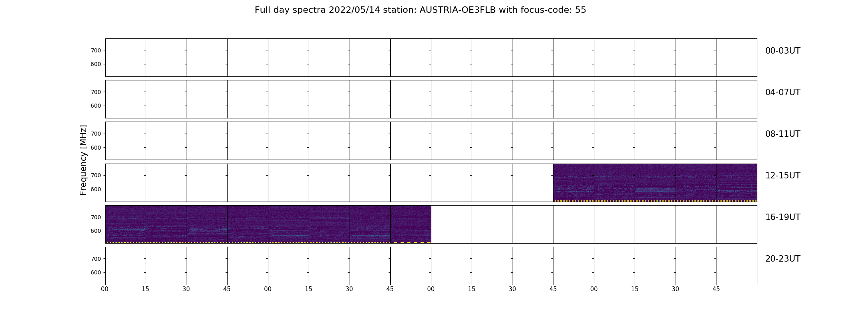Click the 700 tick label of the 12-15UT row
841x320 pixels.
click(96, 175)
